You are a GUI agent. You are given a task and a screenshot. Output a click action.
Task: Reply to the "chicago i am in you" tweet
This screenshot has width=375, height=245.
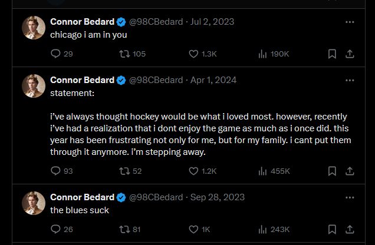56,54
